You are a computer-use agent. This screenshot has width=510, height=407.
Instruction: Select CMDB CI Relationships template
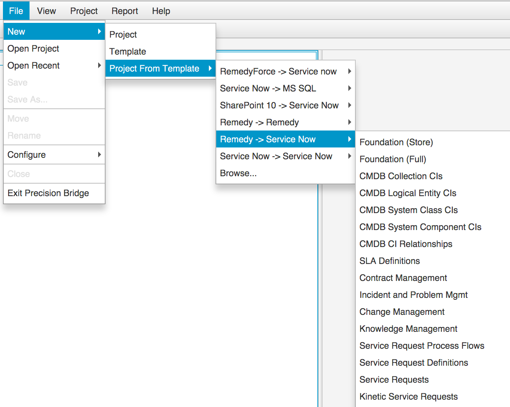coord(433,244)
